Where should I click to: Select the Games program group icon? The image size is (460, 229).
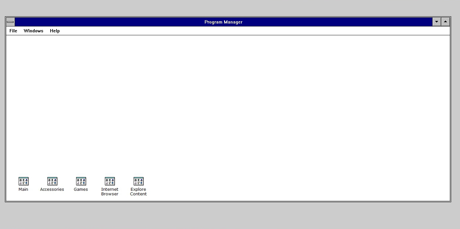pos(81,181)
